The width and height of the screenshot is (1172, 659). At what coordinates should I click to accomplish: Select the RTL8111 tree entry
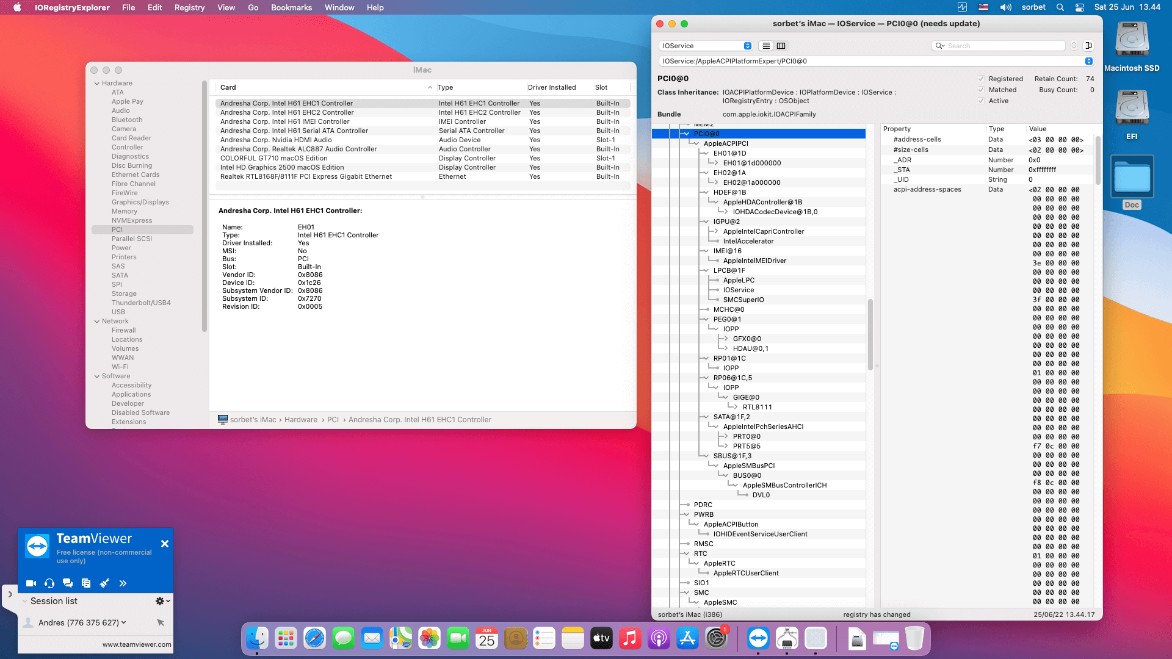coord(757,407)
